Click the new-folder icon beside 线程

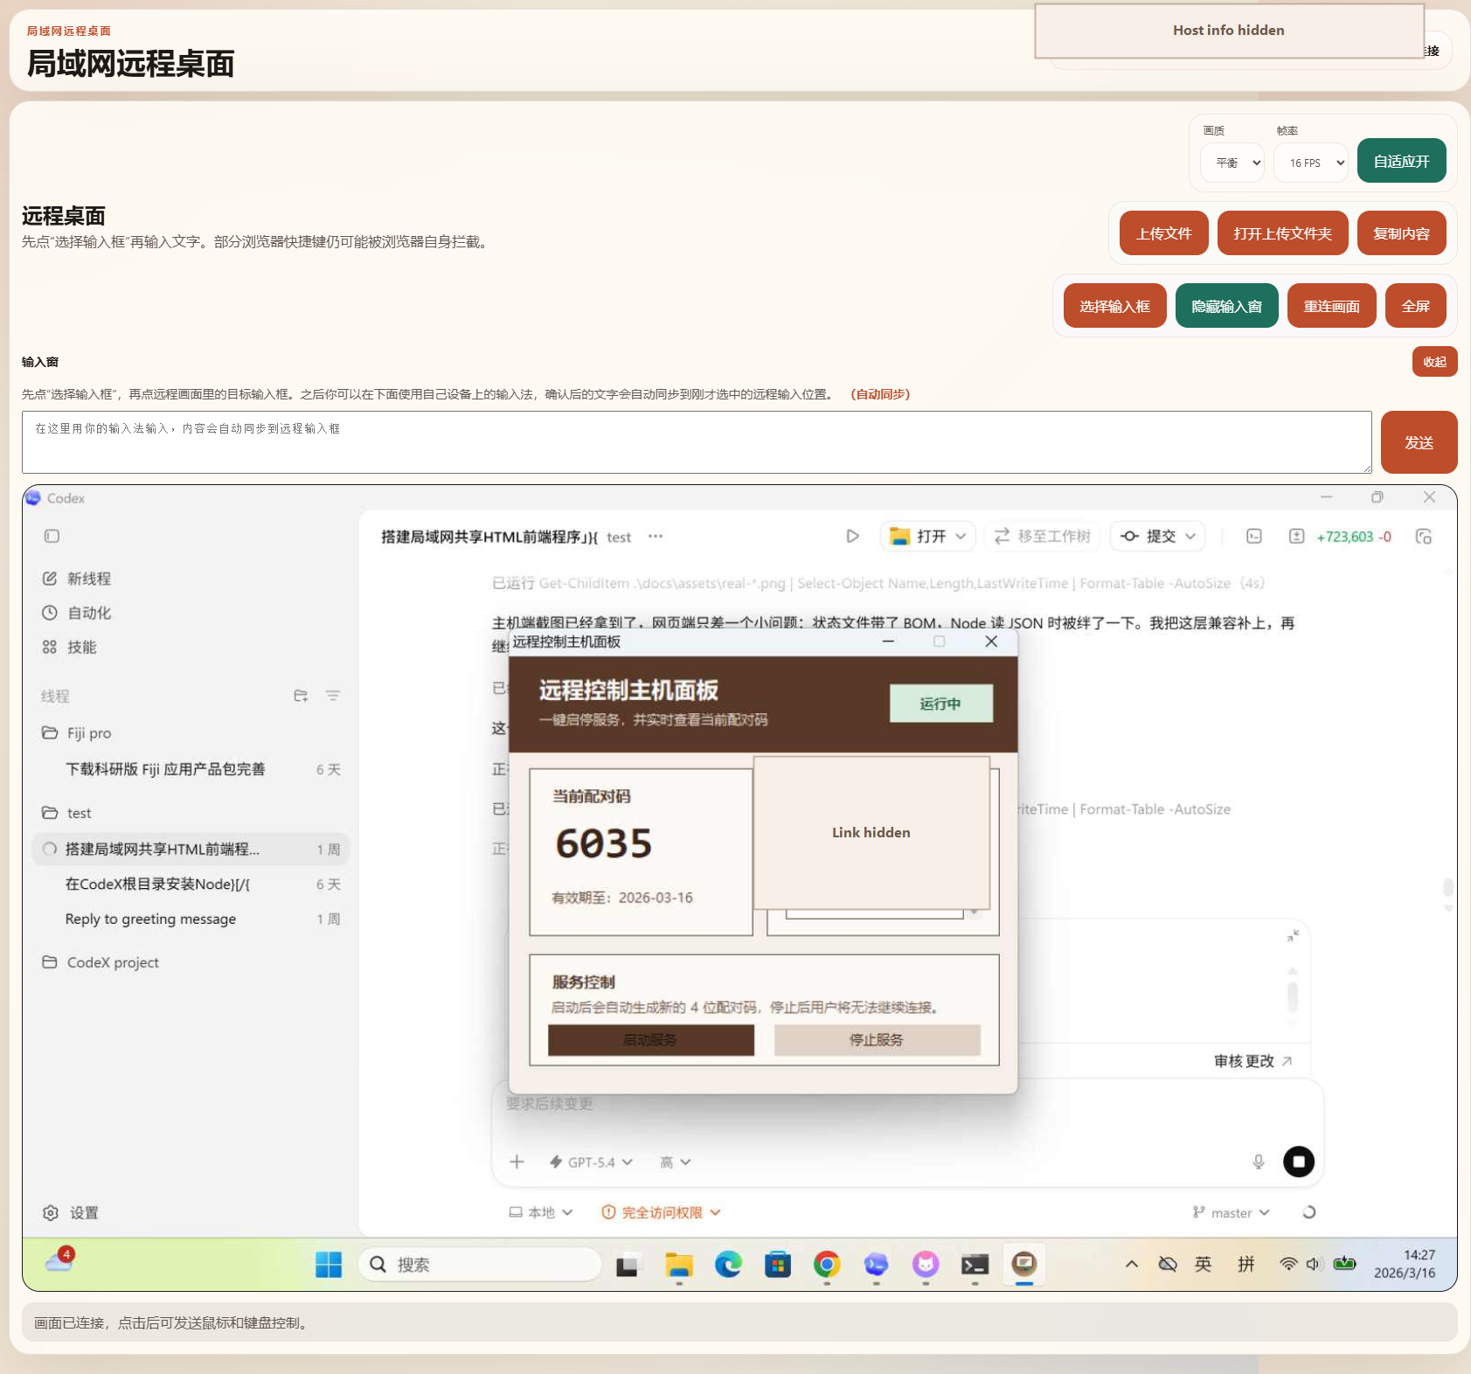coord(301,695)
